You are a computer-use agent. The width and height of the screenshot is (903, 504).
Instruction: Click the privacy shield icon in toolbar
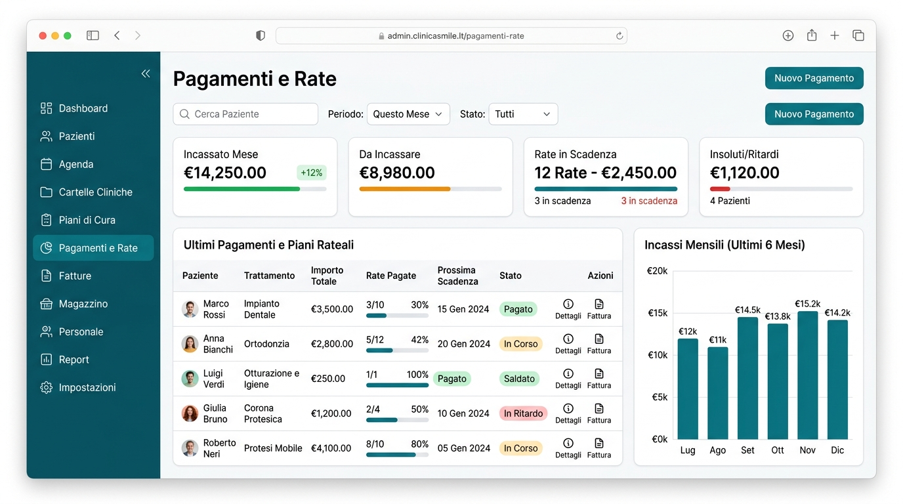click(x=261, y=35)
